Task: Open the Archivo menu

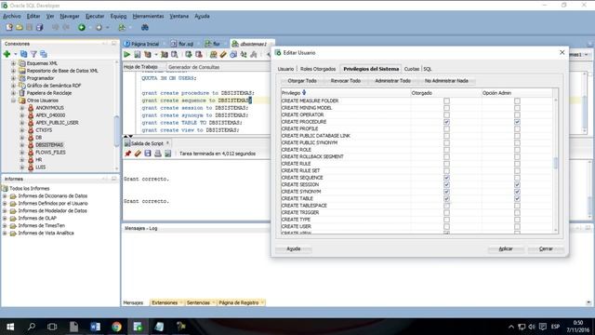Action: (x=12, y=17)
